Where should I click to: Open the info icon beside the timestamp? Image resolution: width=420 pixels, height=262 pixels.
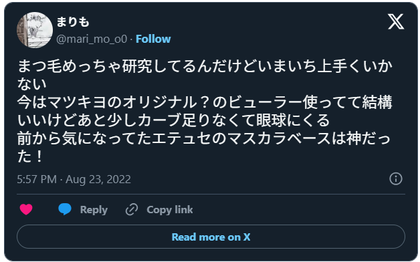tap(396, 178)
